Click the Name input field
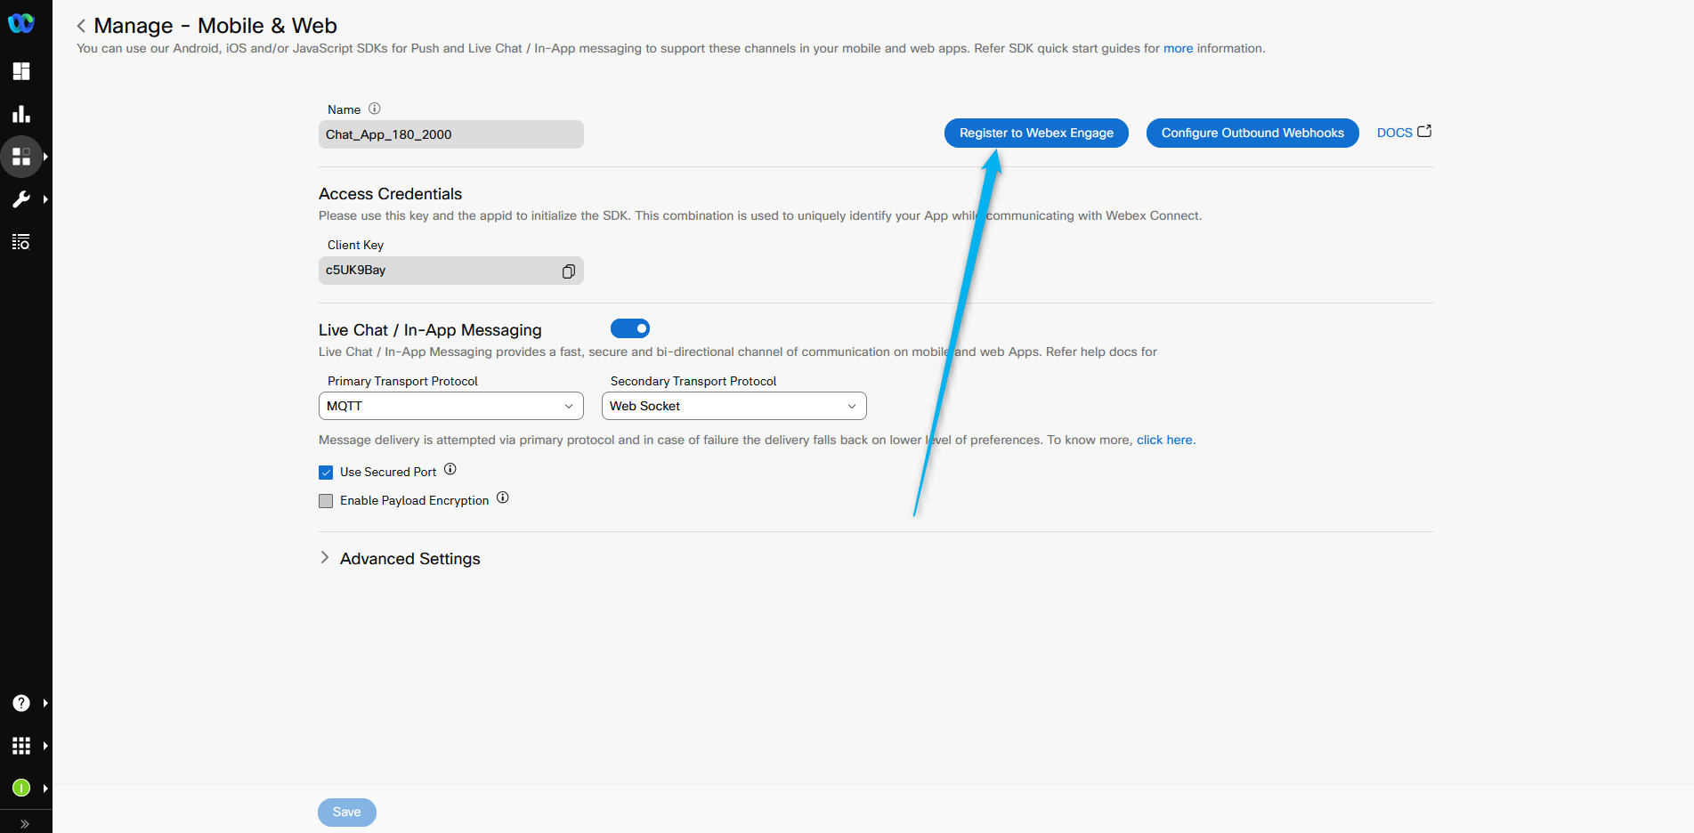Image resolution: width=1694 pixels, height=833 pixels. [450, 134]
